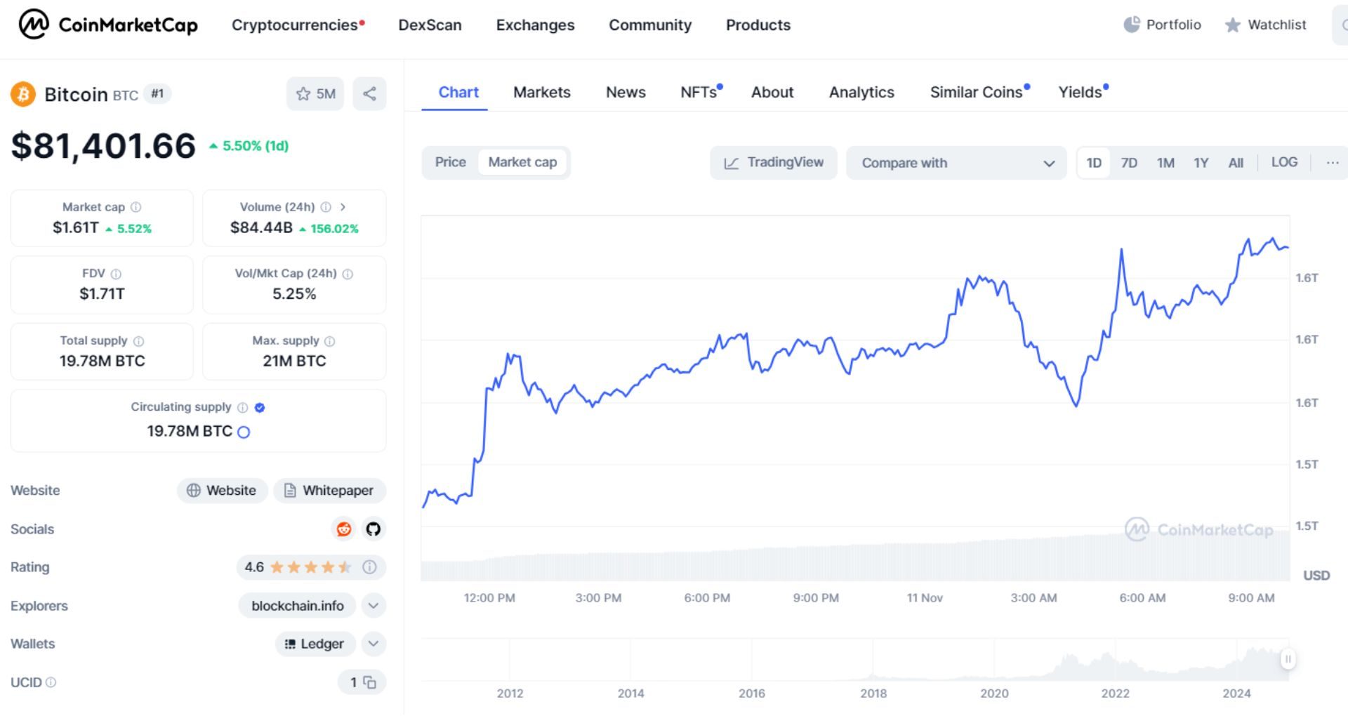Image resolution: width=1348 pixels, height=716 pixels.
Task: Click the Portfolio icon in header
Action: 1130,24
